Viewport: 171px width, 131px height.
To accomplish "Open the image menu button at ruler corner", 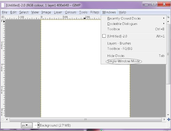I will (x=3, y=17).
